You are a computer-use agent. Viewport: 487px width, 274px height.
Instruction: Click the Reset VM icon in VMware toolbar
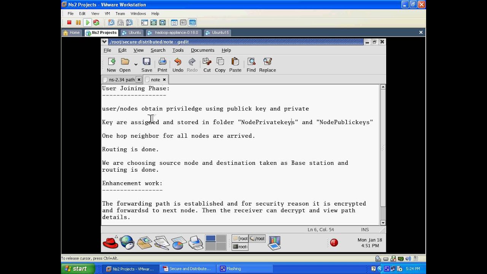[96, 22]
